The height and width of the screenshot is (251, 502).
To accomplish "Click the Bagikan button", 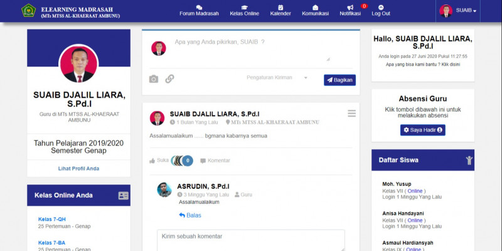I will coord(339,80).
